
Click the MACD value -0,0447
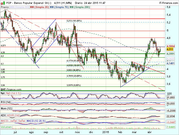pyautogui.click(x=171, y=122)
